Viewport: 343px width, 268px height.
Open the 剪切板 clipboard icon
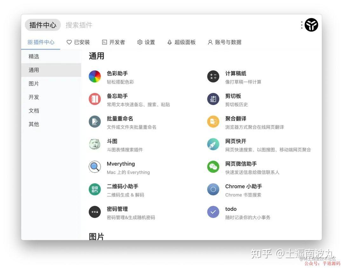(x=213, y=99)
